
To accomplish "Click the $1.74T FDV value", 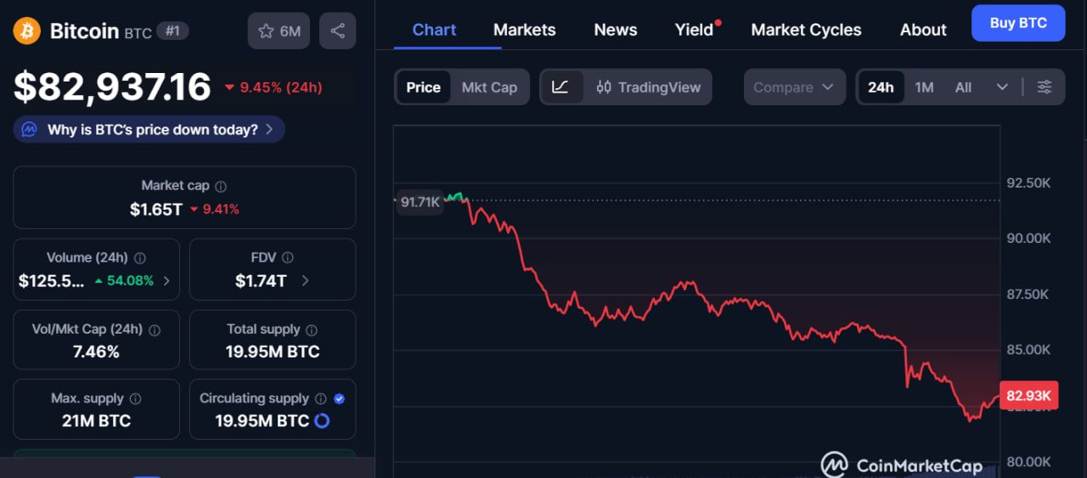I will pyautogui.click(x=261, y=281).
